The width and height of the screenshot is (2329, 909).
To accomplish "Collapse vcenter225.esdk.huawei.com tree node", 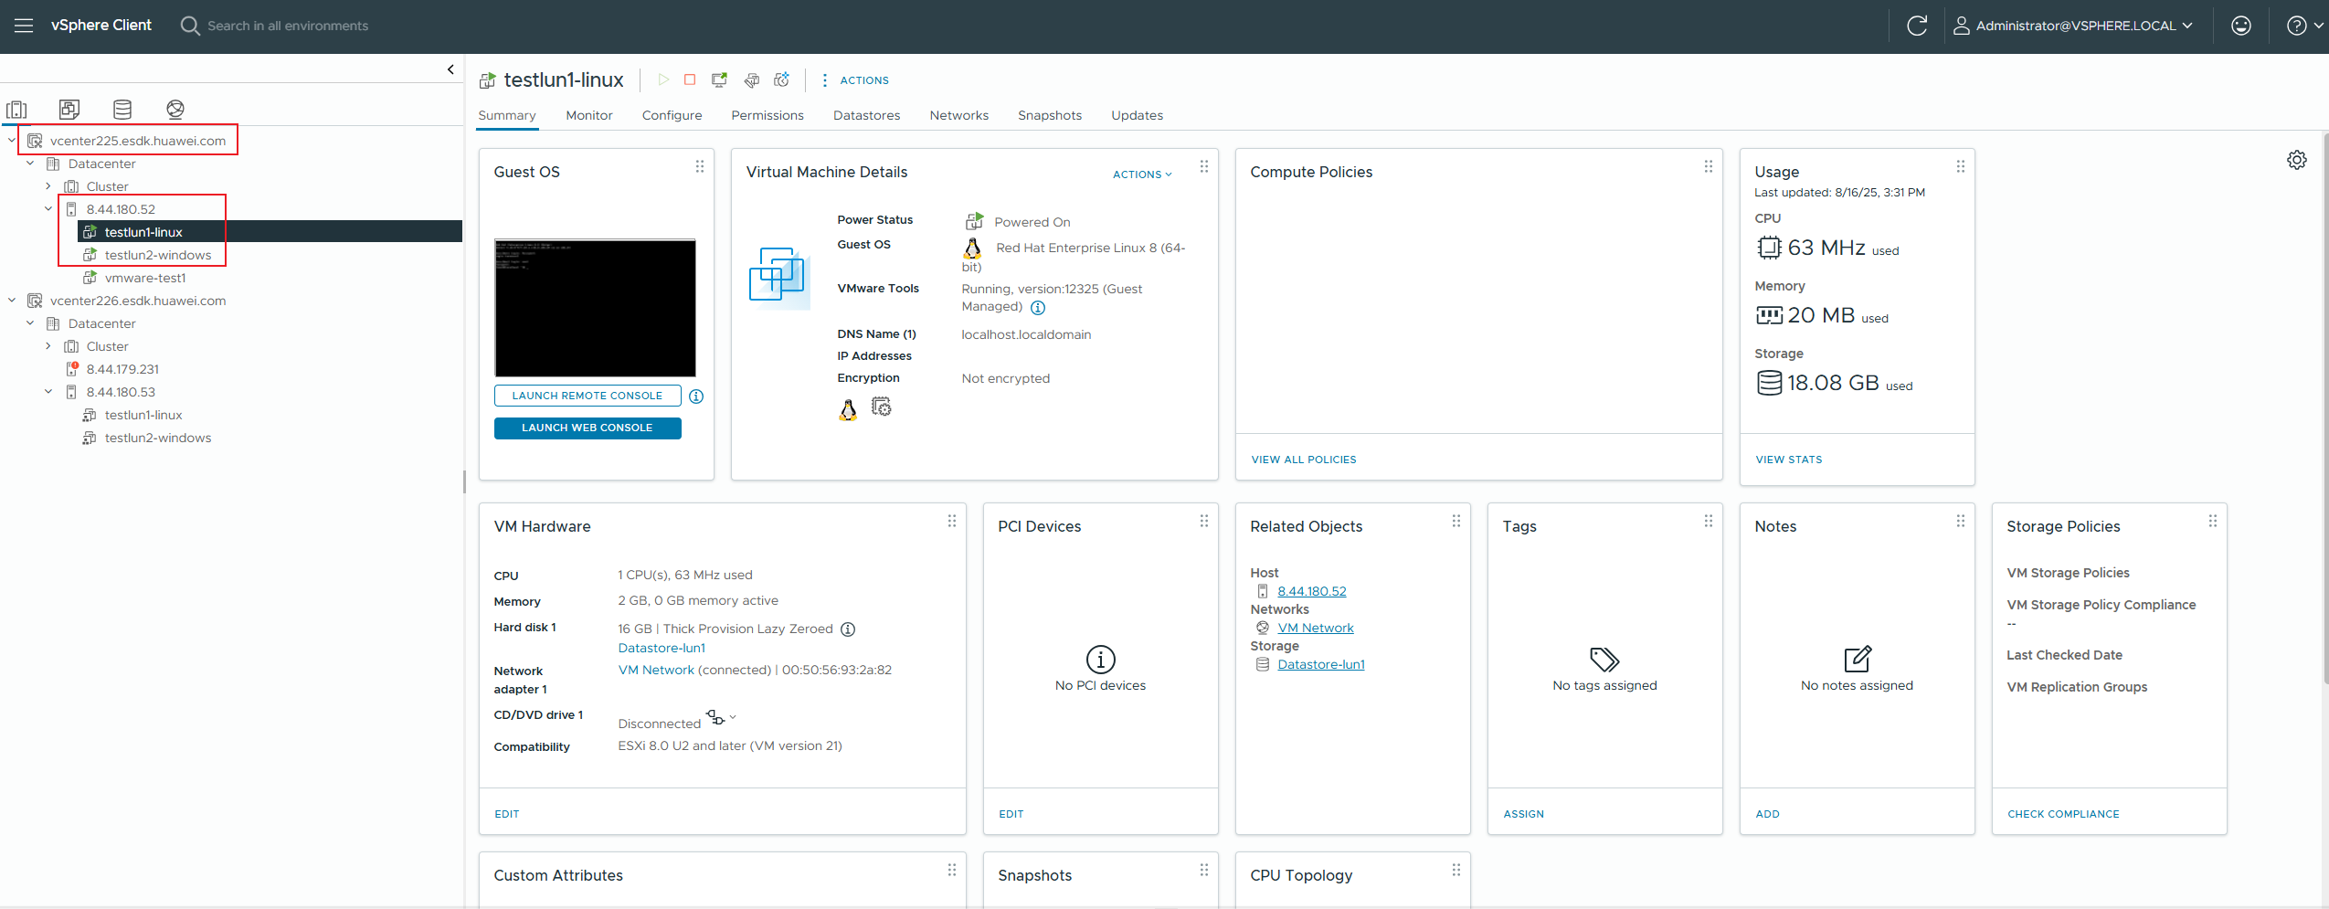I will click(12, 140).
